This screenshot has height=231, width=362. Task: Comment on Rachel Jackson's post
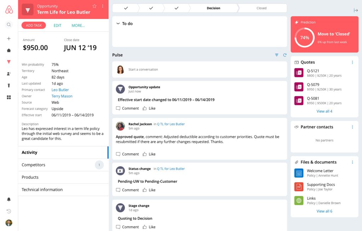coord(127,154)
